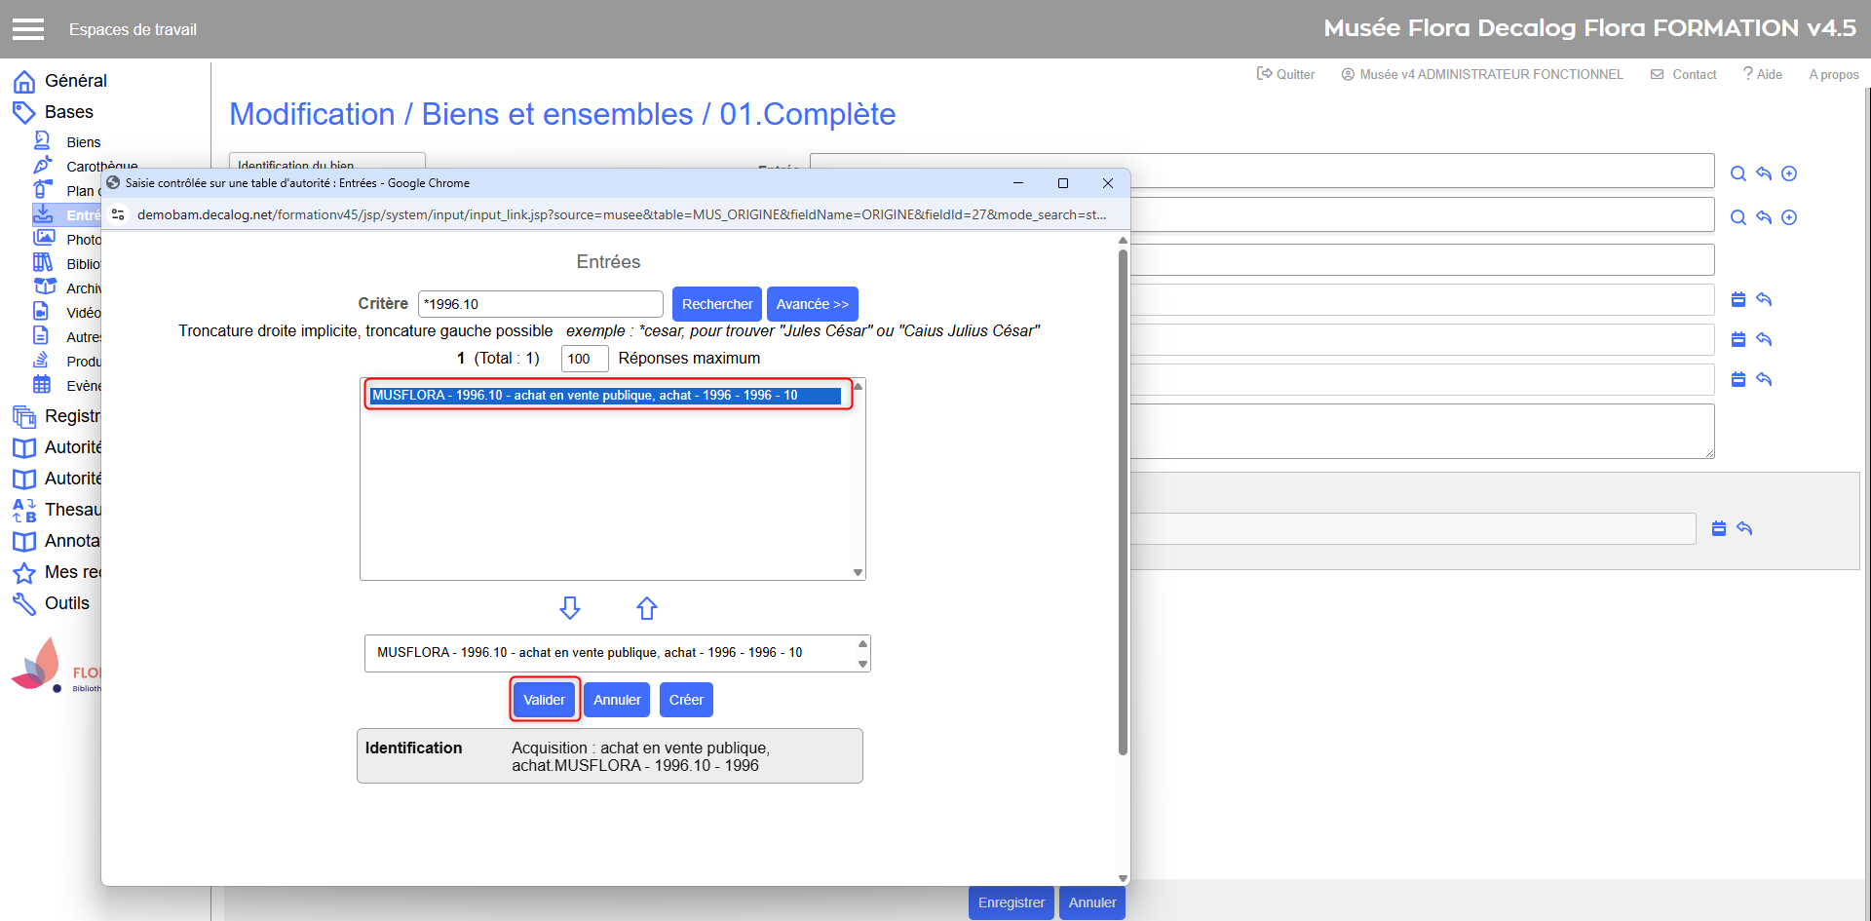This screenshot has width=1871, height=921.
Task: Click the Critère search input field
Action: pyautogui.click(x=540, y=304)
